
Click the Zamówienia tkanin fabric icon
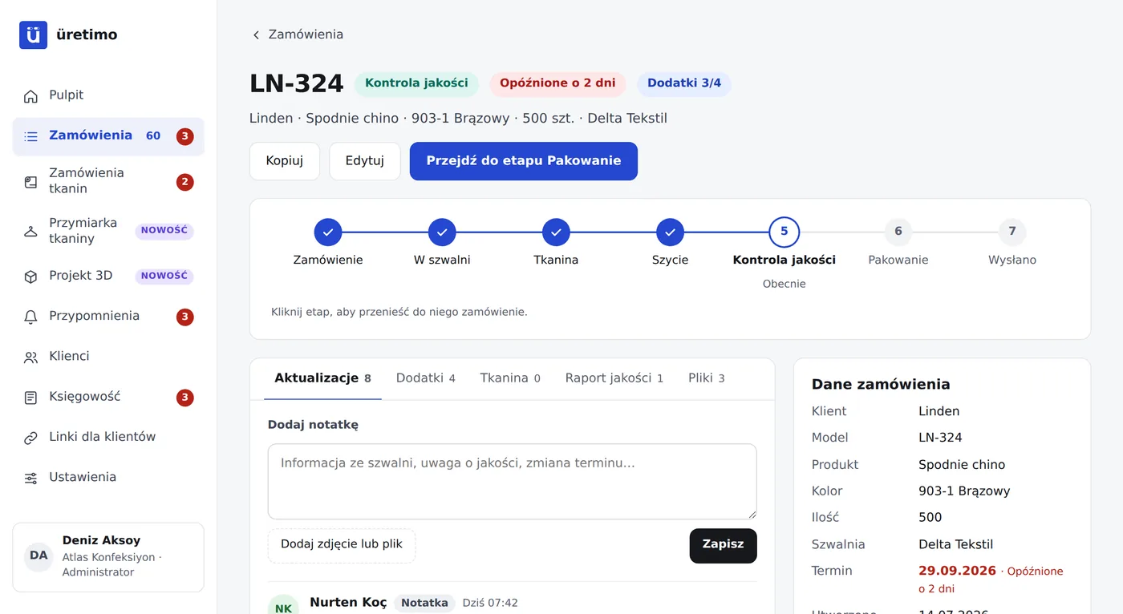click(x=30, y=182)
